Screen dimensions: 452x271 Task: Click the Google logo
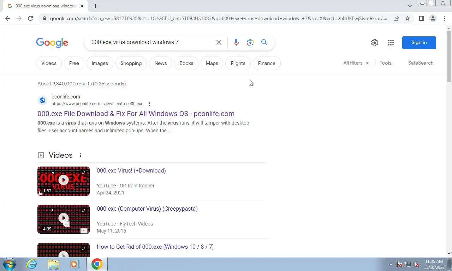pyautogui.click(x=52, y=43)
